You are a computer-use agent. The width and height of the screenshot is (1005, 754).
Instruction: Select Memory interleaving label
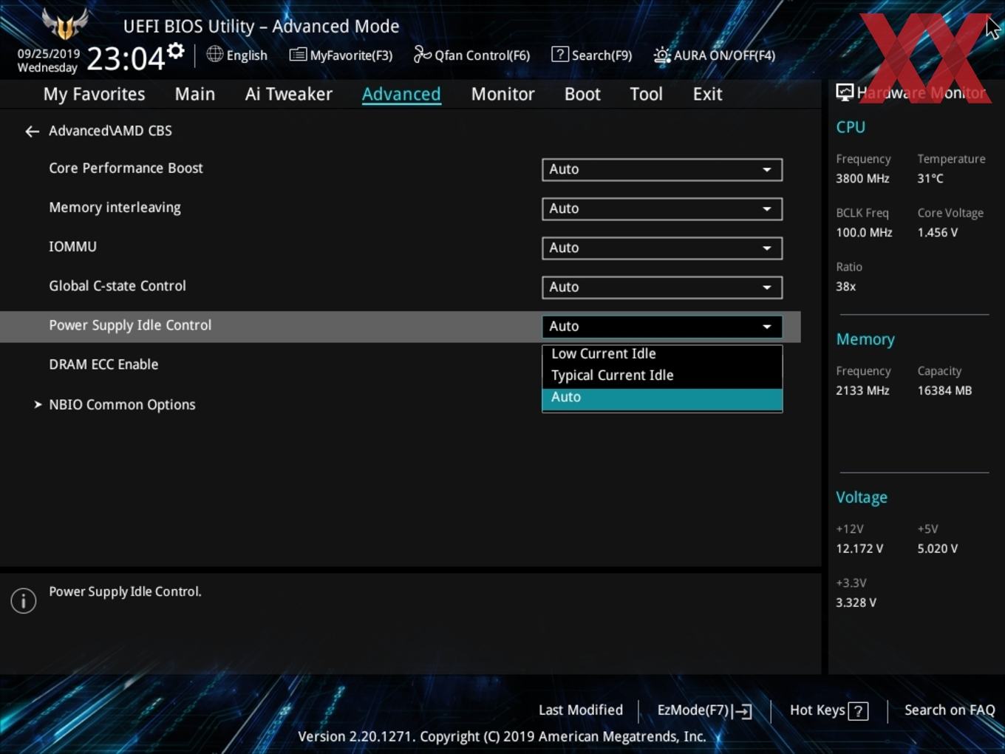pos(115,208)
